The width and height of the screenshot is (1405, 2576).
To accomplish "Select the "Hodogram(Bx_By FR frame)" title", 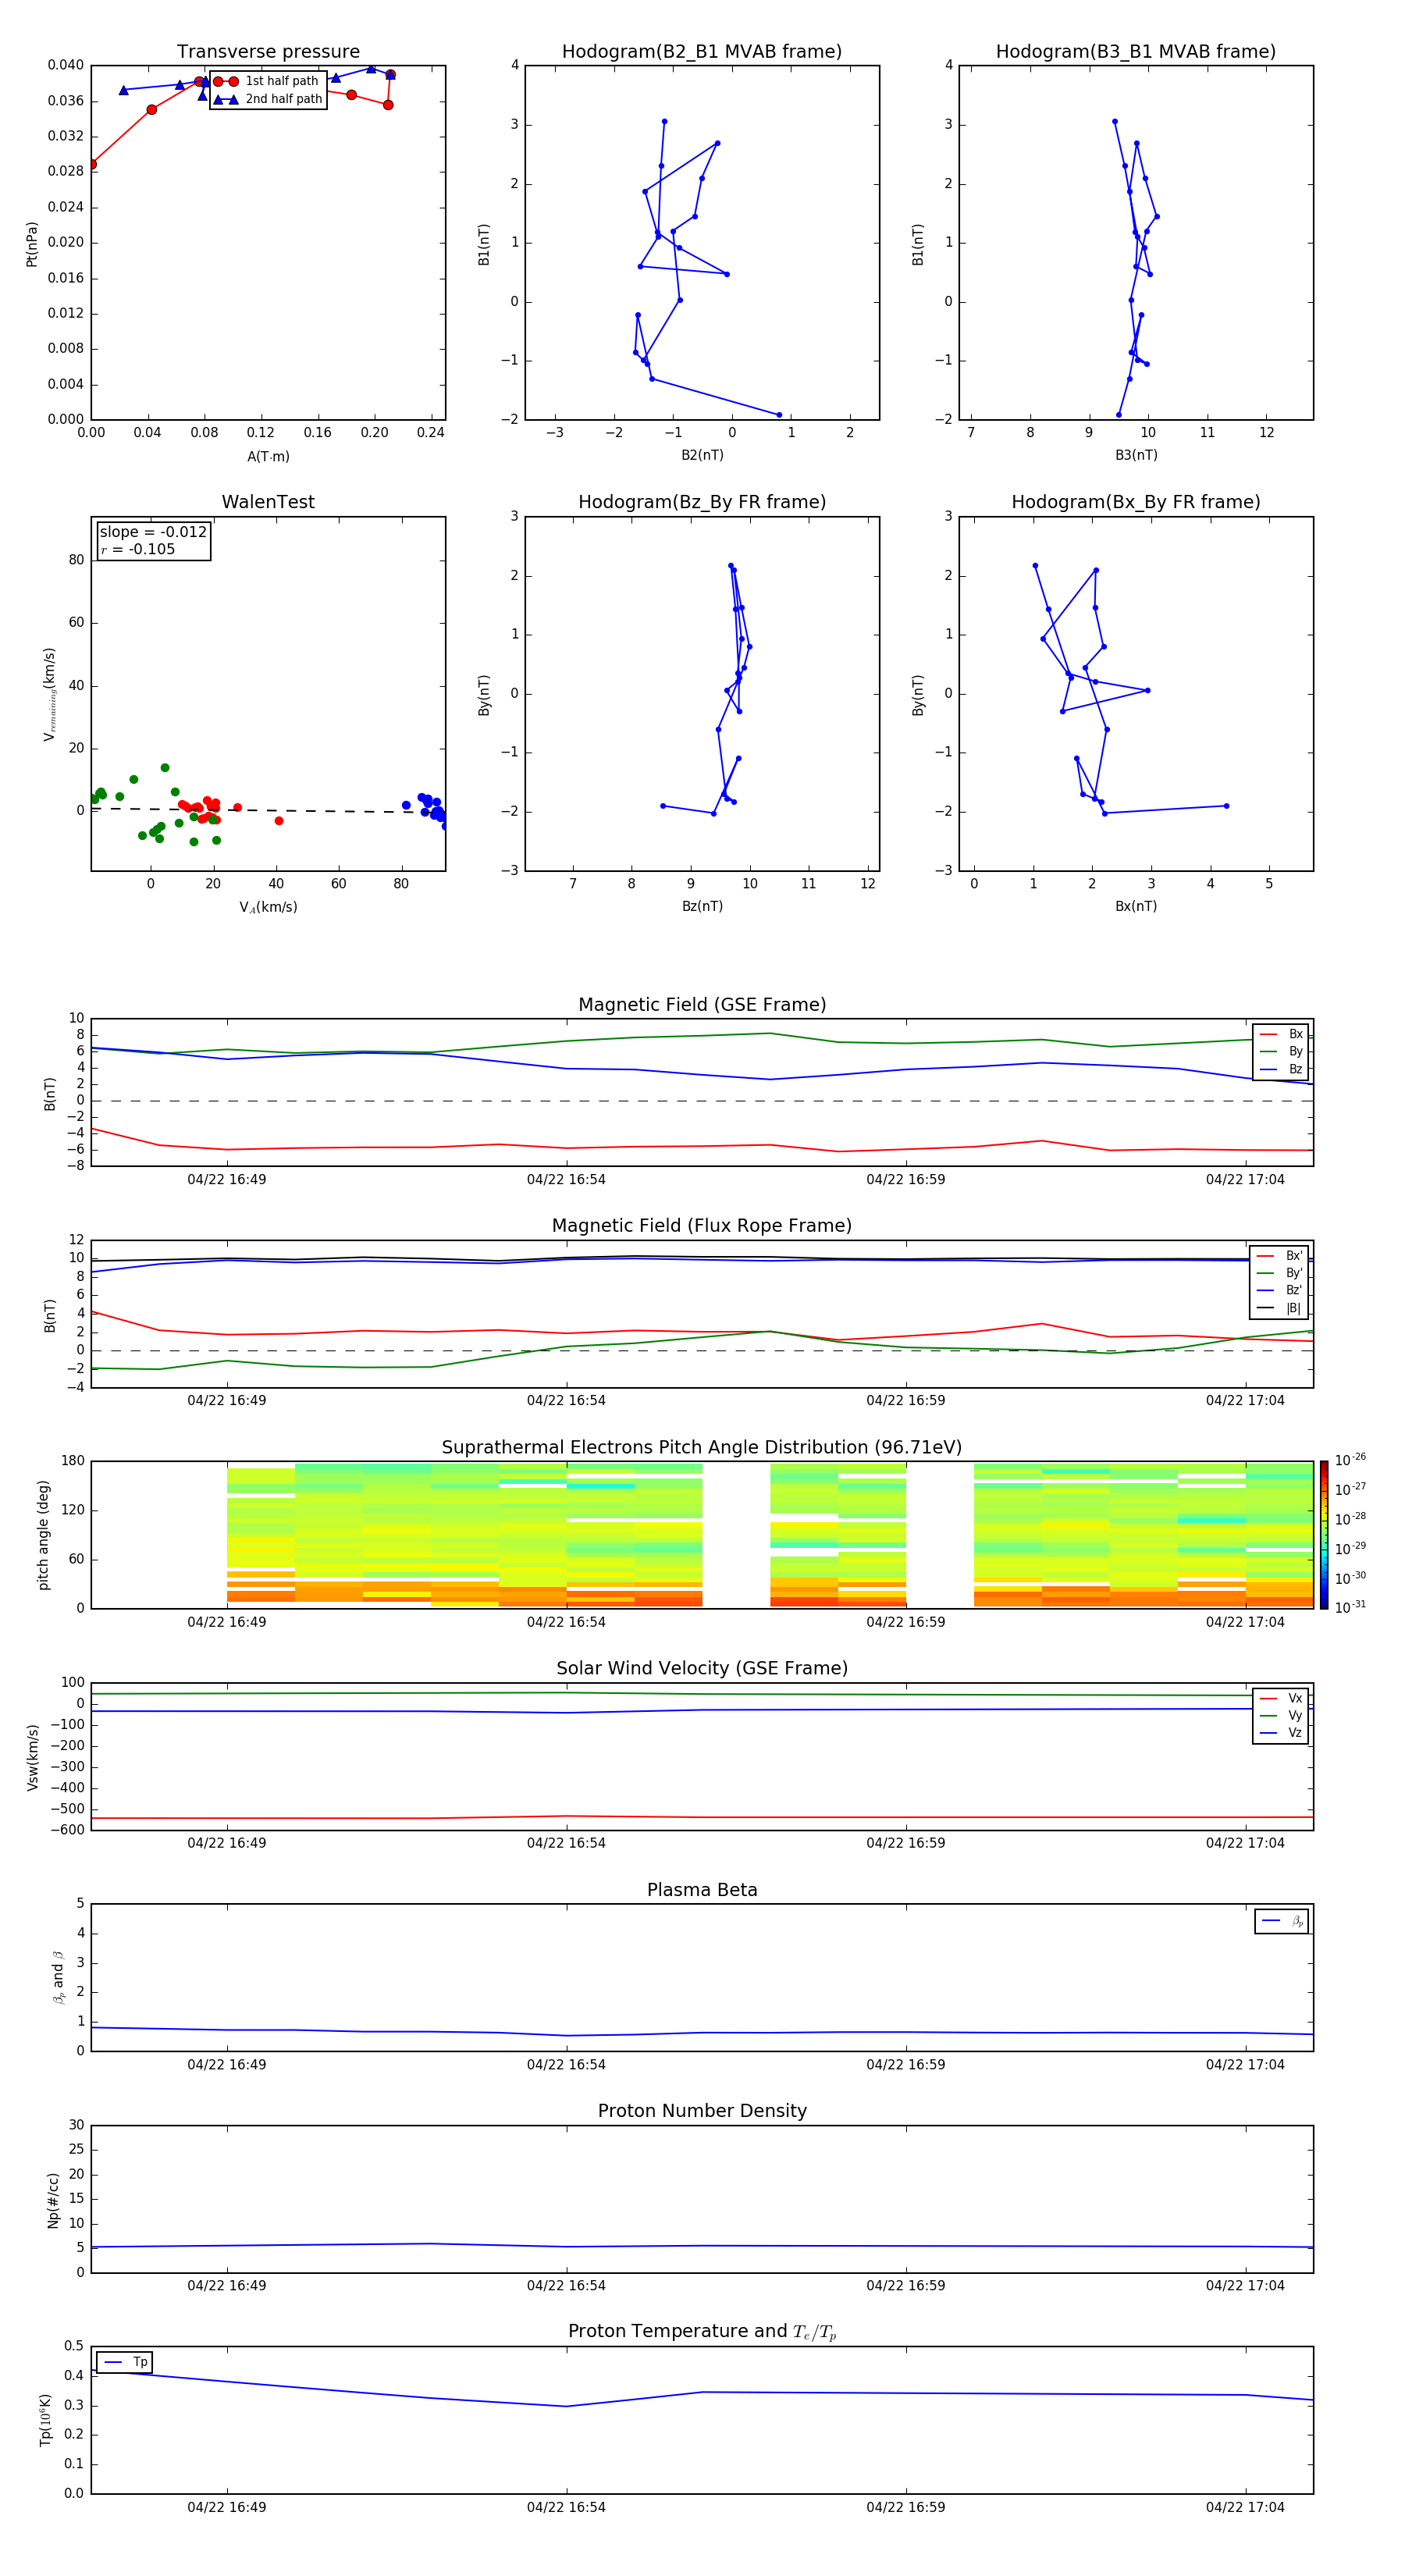I will [1136, 502].
